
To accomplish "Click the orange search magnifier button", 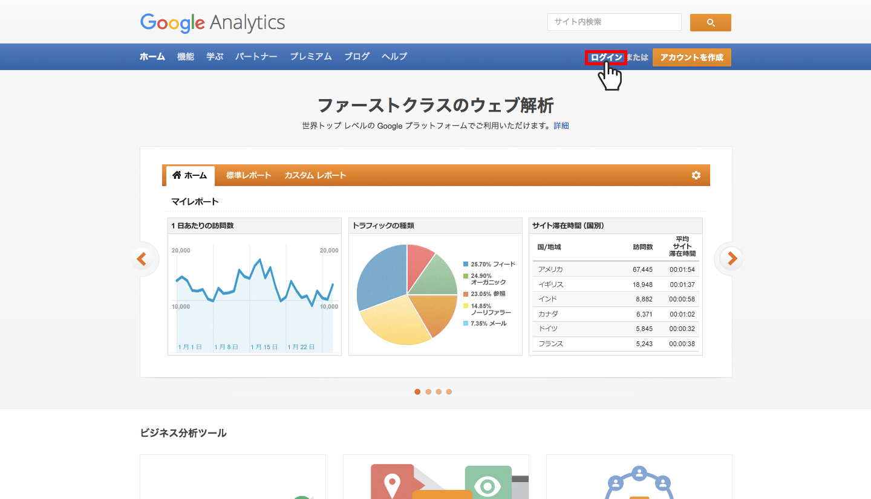I will (710, 22).
